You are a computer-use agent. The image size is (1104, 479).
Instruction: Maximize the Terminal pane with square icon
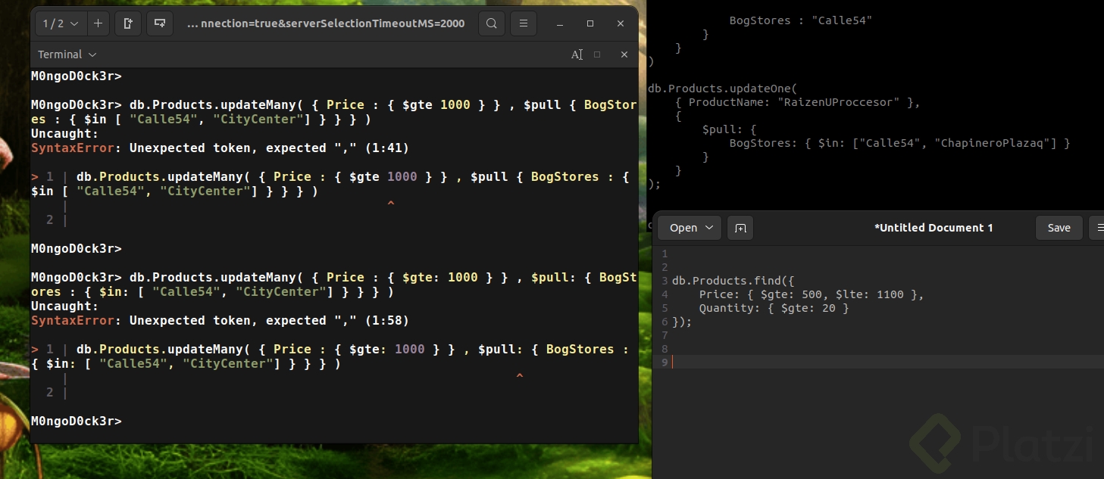click(597, 54)
